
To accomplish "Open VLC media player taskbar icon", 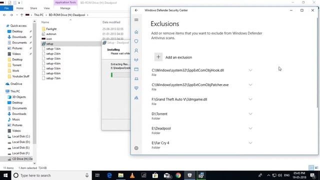I will point(132,175).
